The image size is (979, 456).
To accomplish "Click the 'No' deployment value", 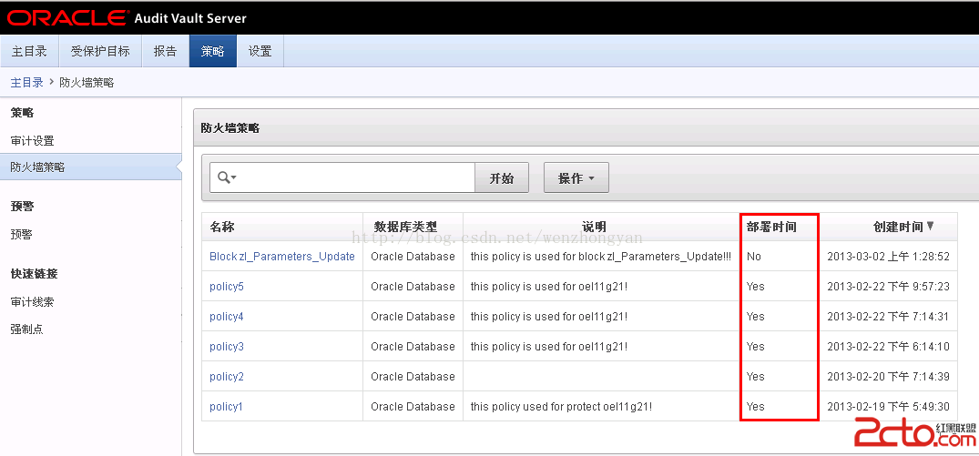I will (x=754, y=257).
